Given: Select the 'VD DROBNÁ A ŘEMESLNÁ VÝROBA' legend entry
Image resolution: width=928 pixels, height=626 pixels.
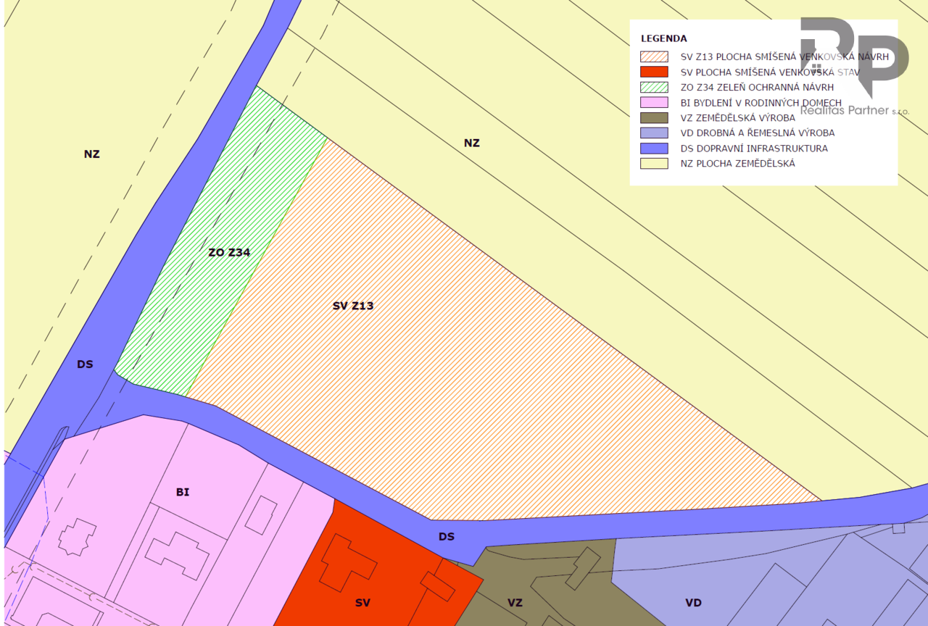Looking at the screenshot, I should point(757,133).
